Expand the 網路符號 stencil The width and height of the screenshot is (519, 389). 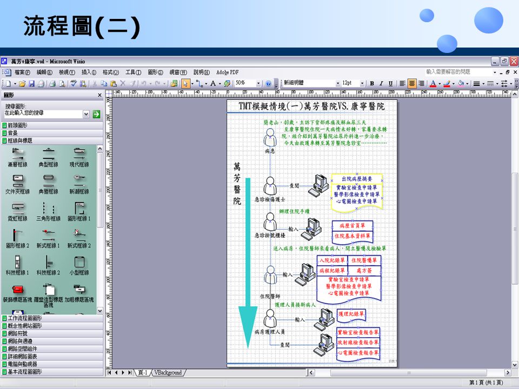[52, 333]
